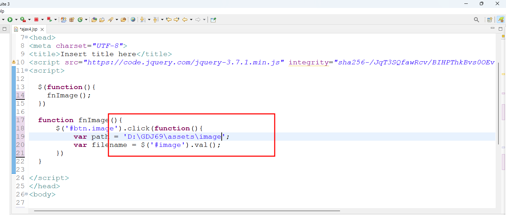Restore the collapsed left panel icon
Image resolution: width=506 pixels, height=215 pixels.
[4, 29]
